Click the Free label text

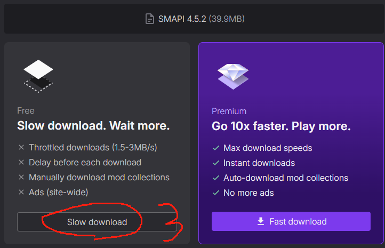click(26, 110)
